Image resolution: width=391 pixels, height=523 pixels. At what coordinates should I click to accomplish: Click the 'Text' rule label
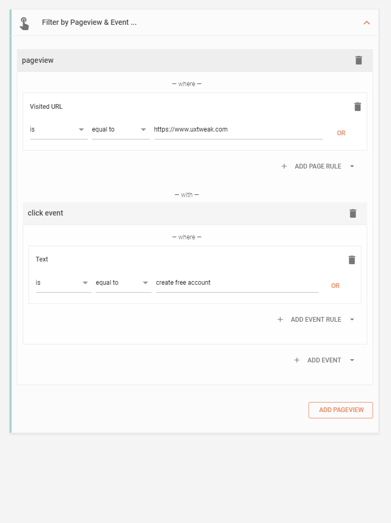tap(42, 259)
